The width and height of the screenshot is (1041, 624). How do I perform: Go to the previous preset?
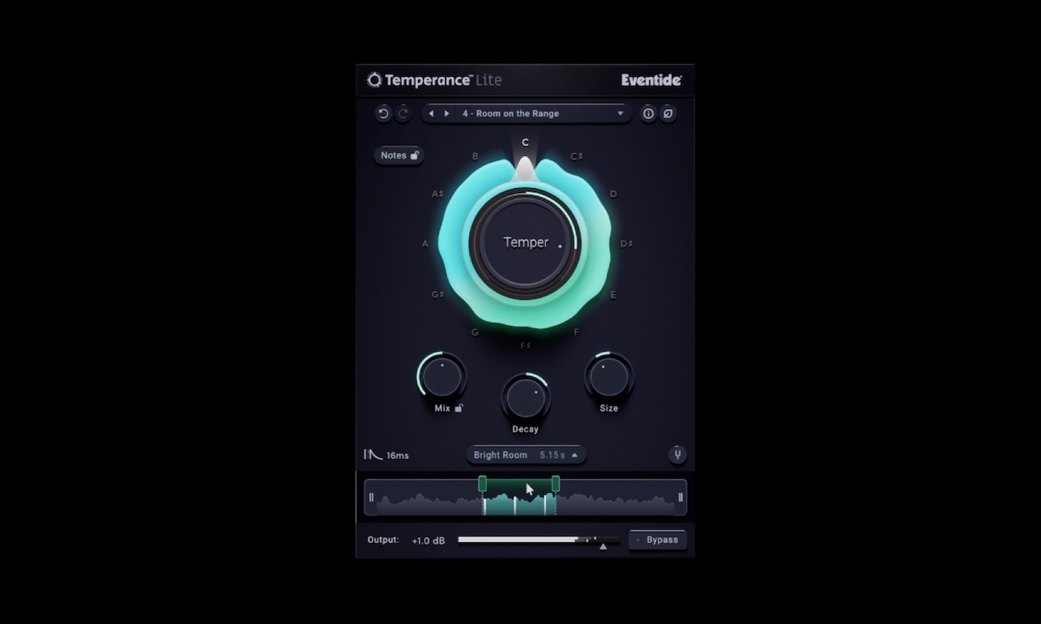[431, 114]
